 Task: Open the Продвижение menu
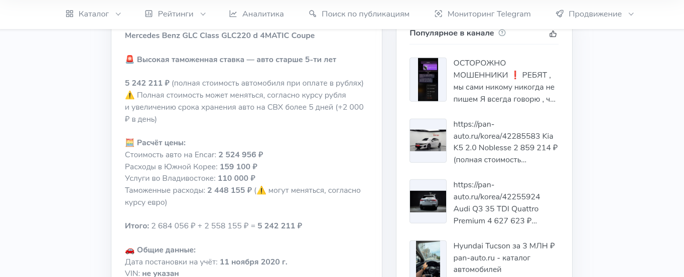pos(595,14)
